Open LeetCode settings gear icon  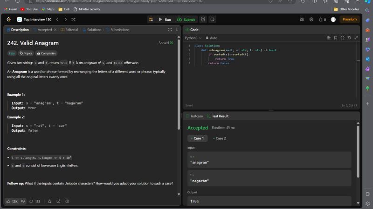click(311, 20)
